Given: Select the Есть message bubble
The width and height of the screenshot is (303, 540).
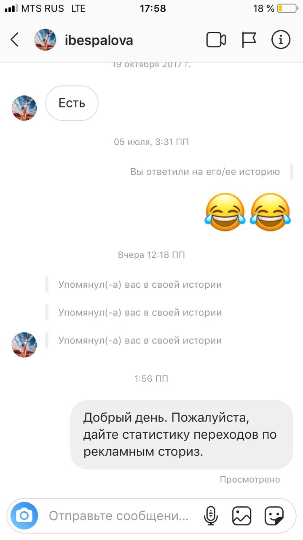Looking at the screenshot, I should click(72, 103).
